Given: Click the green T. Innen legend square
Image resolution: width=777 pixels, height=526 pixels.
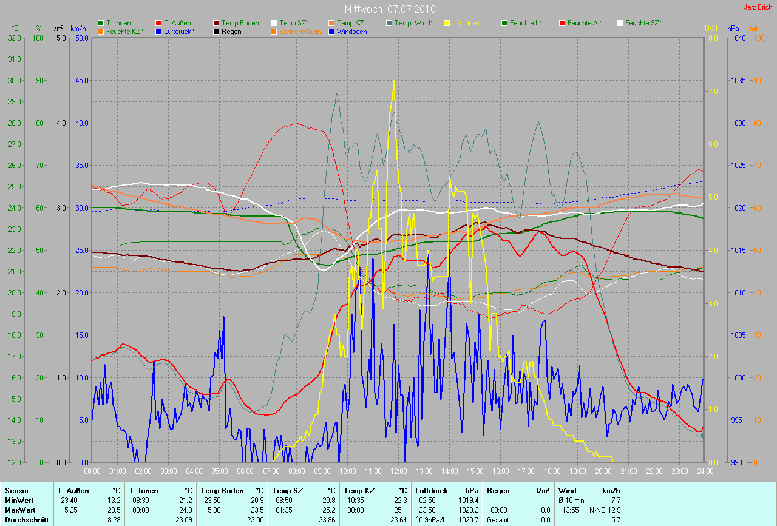Looking at the screenshot, I should [101, 23].
